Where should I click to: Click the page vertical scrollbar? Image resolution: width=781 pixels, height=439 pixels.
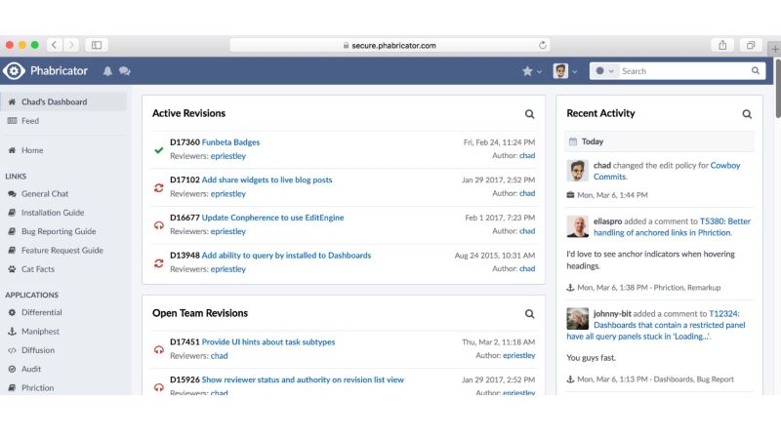[777, 88]
